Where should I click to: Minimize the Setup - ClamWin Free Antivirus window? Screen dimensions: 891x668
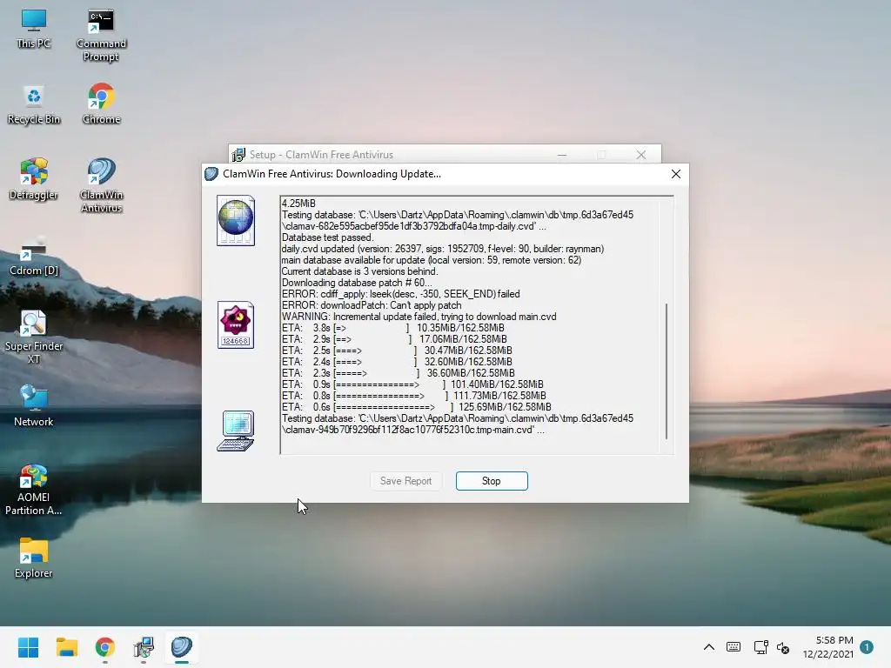[x=562, y=155]
